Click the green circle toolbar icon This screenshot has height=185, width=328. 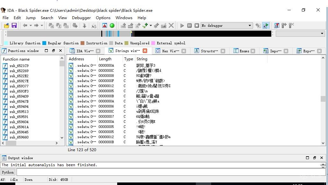pyautogui.click(x=112, y=26)
